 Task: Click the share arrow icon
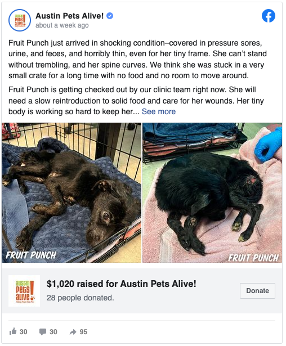[x=73, y=332]
